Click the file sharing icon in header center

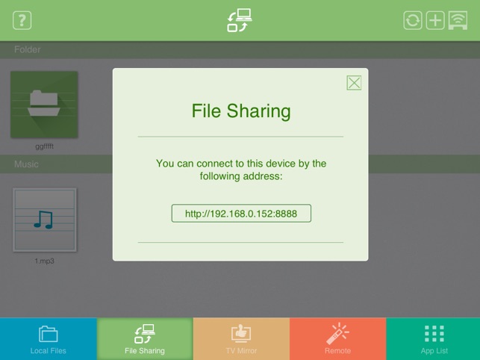240,20
